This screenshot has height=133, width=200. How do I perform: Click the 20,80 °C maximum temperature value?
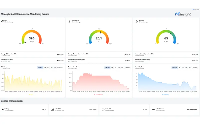click(x=127, y=60)
